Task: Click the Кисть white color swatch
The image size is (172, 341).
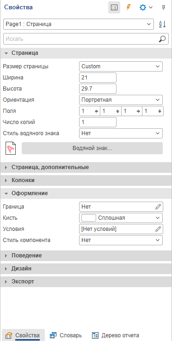Action: [89, 218]
